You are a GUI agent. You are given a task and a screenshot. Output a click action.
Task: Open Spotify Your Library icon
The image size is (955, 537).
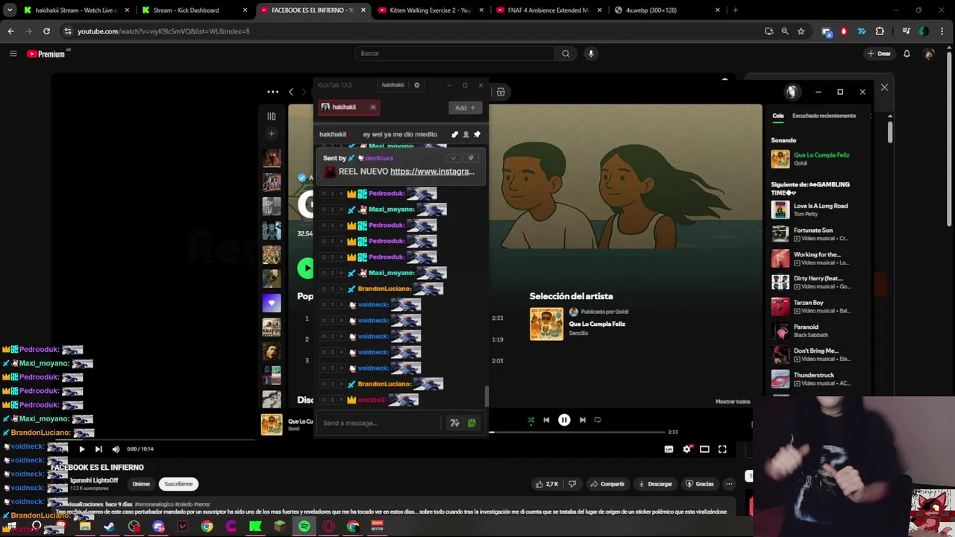pos(272,116)
